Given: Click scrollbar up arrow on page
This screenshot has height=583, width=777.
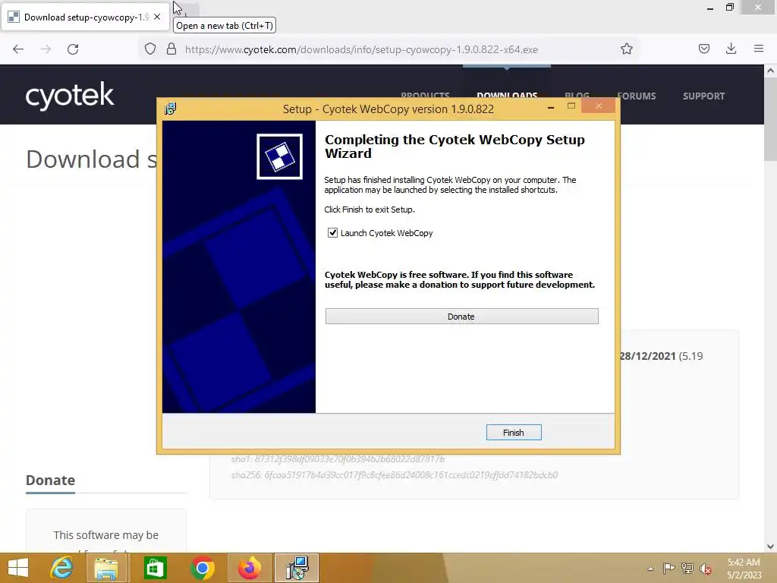Looking at the screenshot, I should point(770,71).
